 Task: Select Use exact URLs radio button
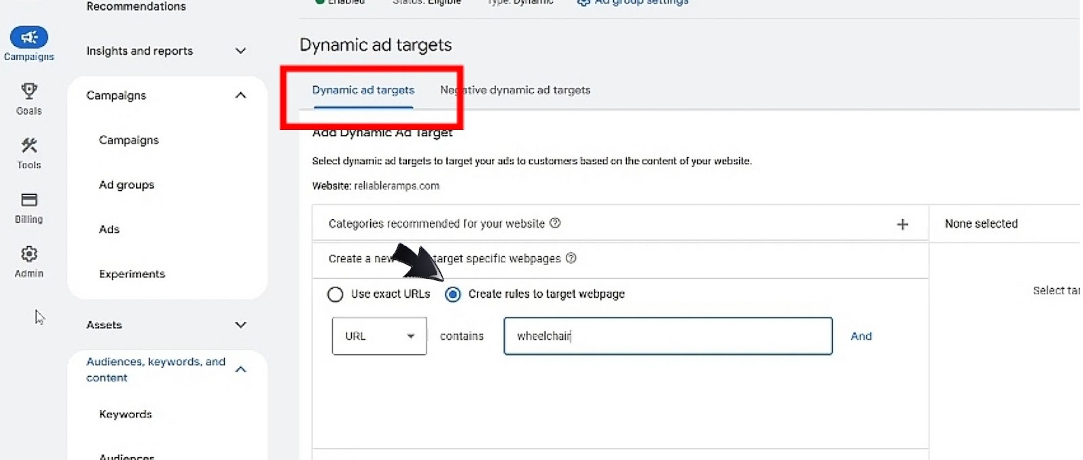point(335,294)
